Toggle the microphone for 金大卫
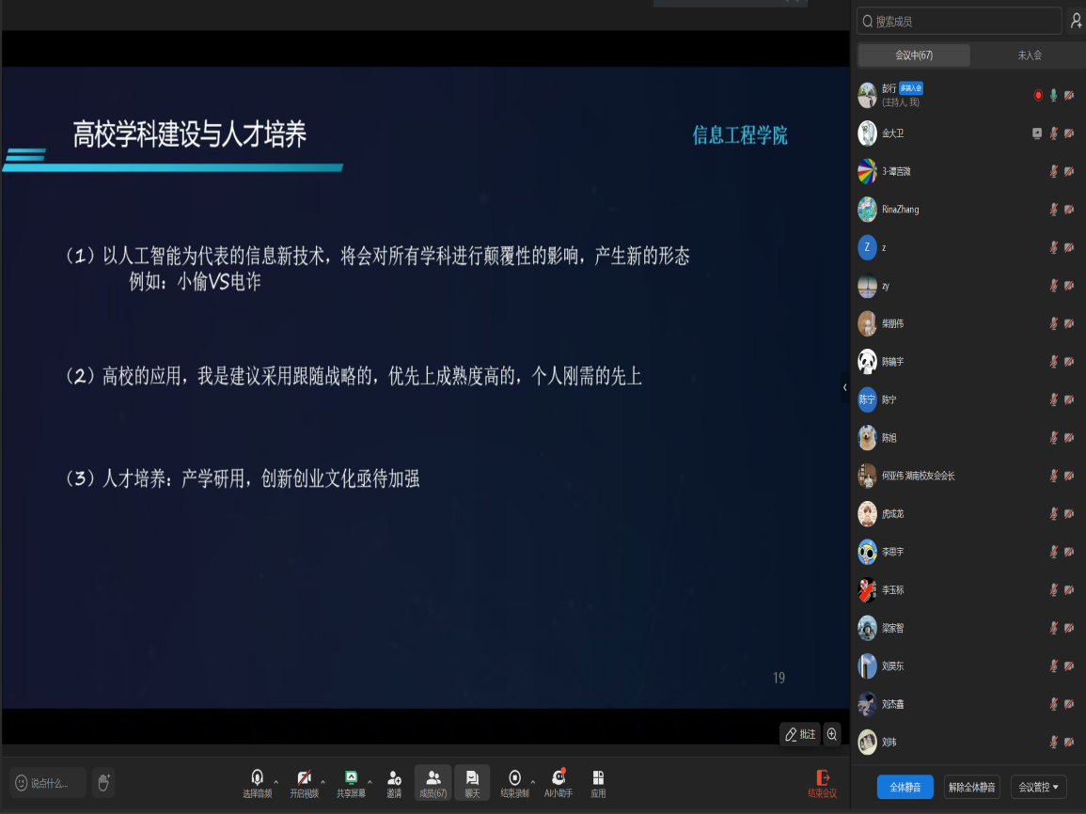Viewport: 1086px width, 814px height. pyautogui.click(x=1053, y=133)
